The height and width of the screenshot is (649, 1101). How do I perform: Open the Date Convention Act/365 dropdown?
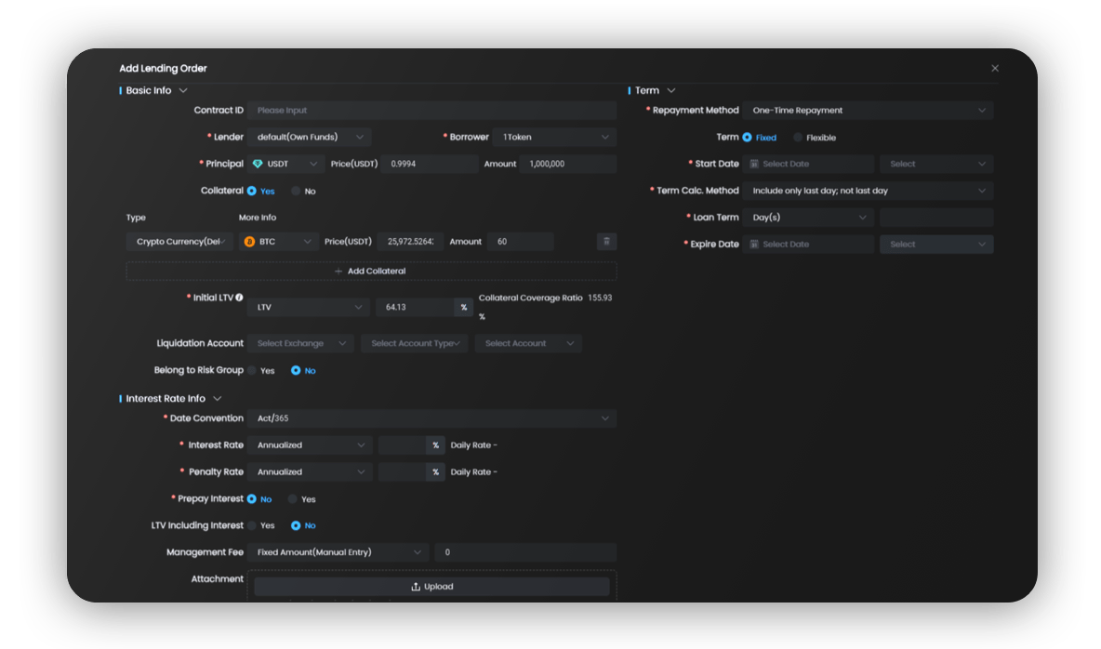click(431, 419)
